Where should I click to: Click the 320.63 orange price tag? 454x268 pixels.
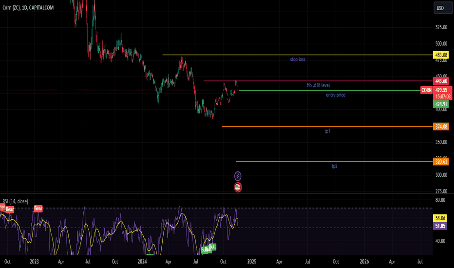(441, 162)
